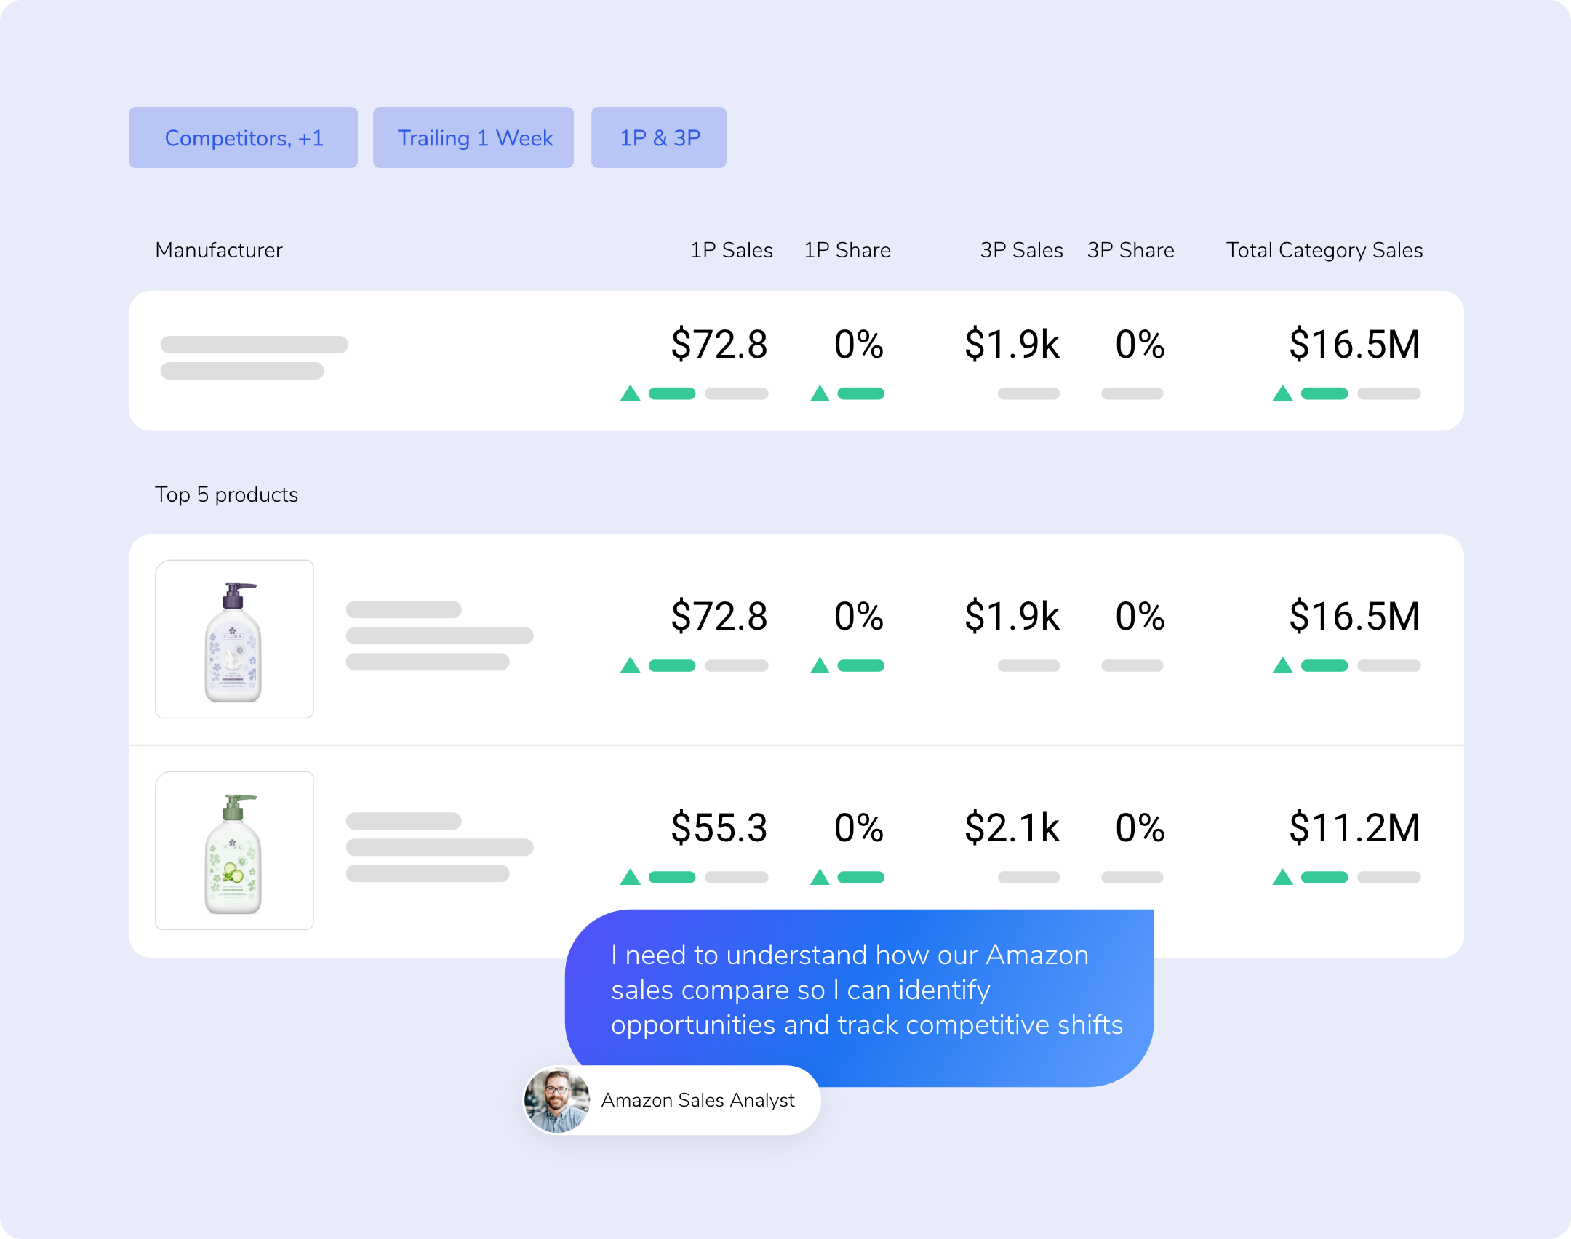This screenshot has width=1571, height=1239.
Task: Click the purple soap bottle thumbnail
Action: tap(234, 639)
